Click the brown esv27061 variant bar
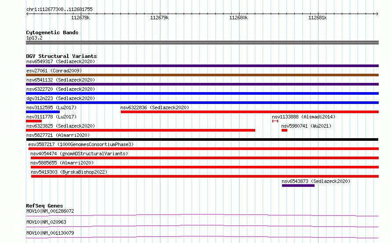The width and height of the screenshot is (391, 243). (x=202, y=75)
